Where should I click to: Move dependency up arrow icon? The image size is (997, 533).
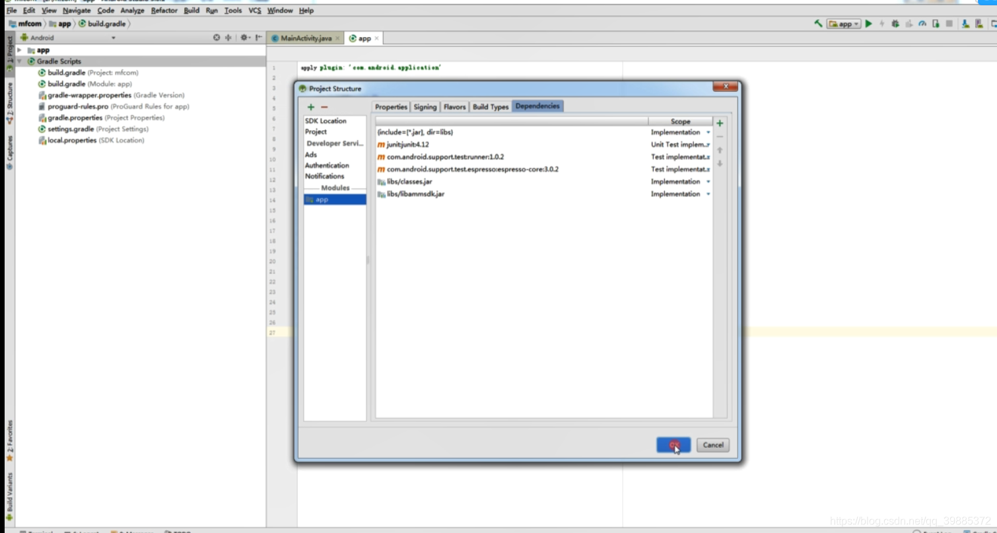click(720, 150)
